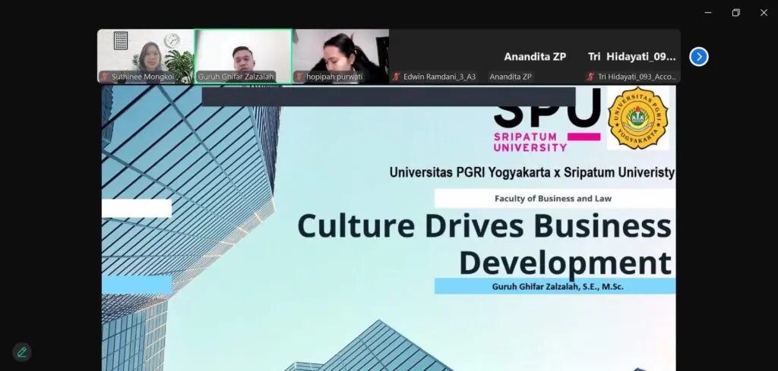Show next participants with blue arrow button
The width and height of the screenshot is (778, 371).
(699, 56)
